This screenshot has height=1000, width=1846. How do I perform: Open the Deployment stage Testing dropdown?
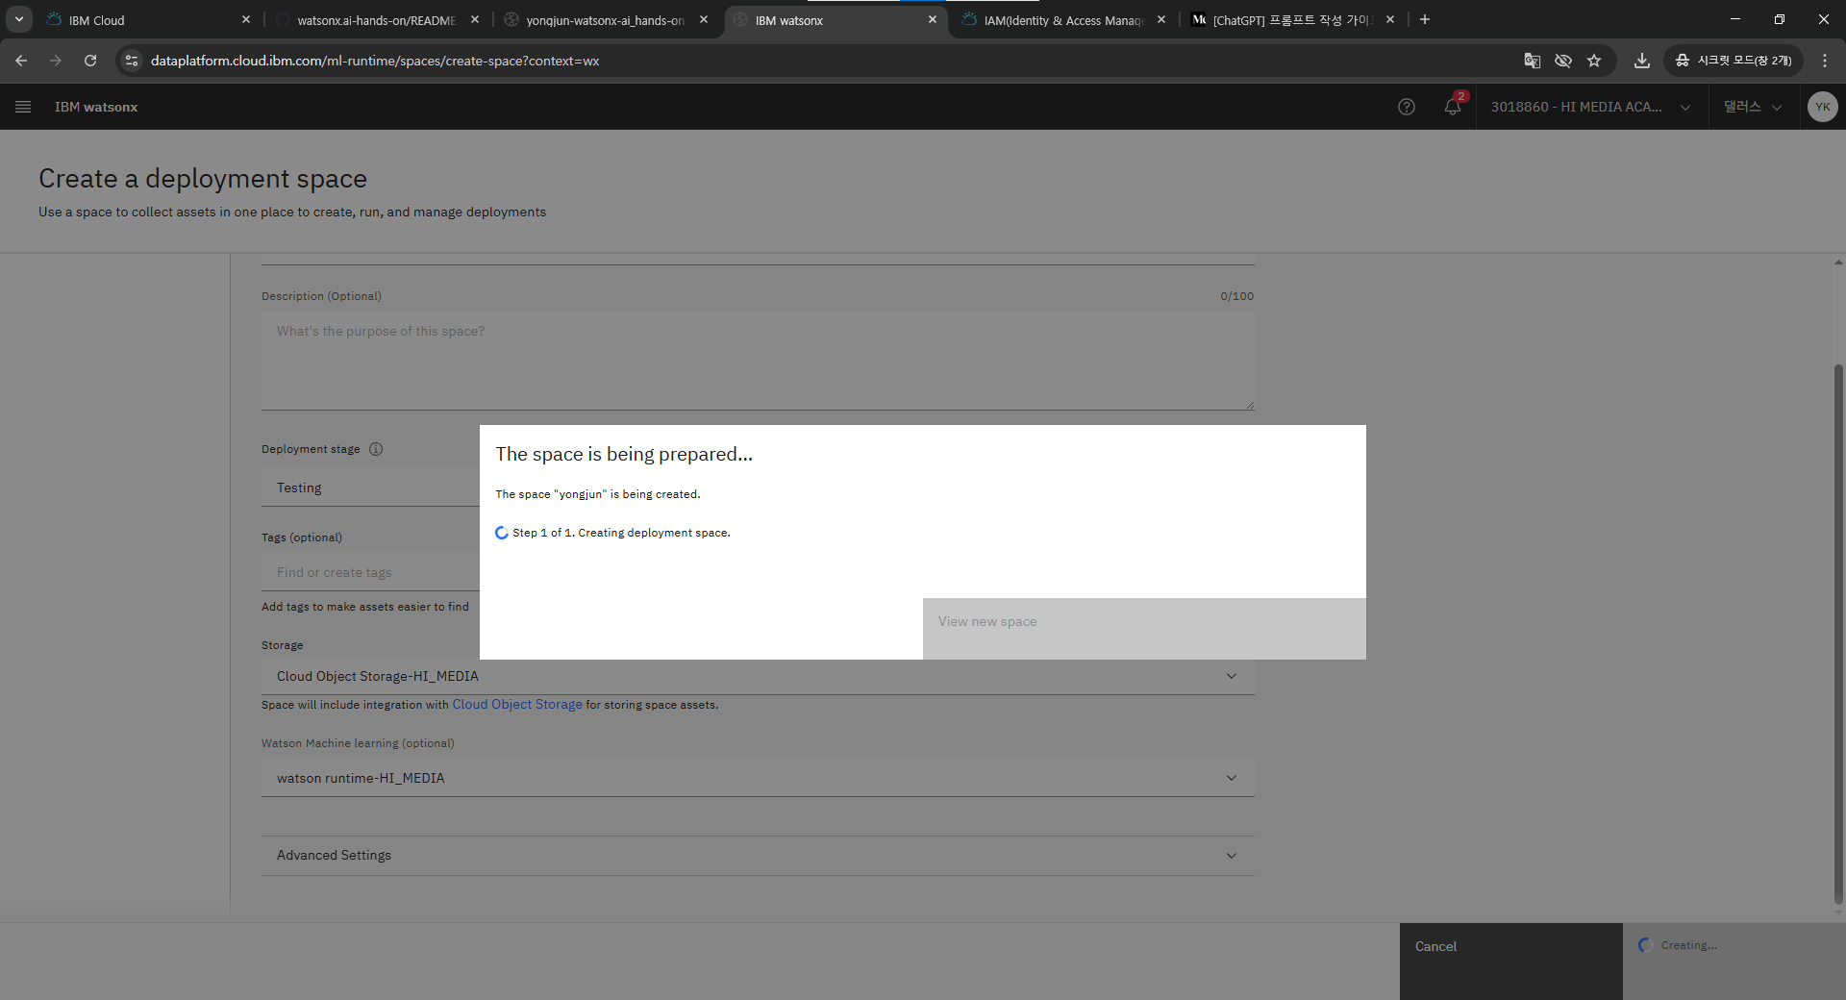pyautogui.click(x=370, y=487)
